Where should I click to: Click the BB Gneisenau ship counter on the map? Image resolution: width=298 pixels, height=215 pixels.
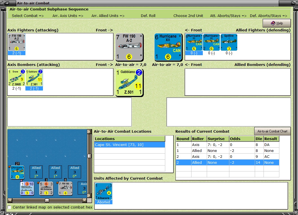point(46,188)
